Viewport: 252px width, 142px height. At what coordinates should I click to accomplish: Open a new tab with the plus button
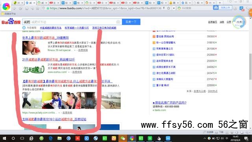pyautogui.click(x=220, y=3)
